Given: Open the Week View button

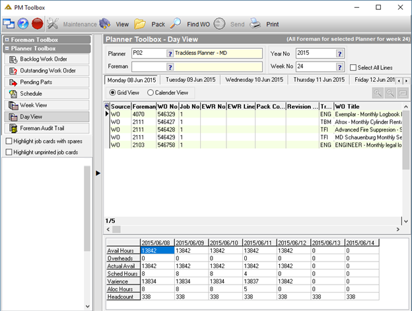Looking at the screenshot, I should click(47, 106).
